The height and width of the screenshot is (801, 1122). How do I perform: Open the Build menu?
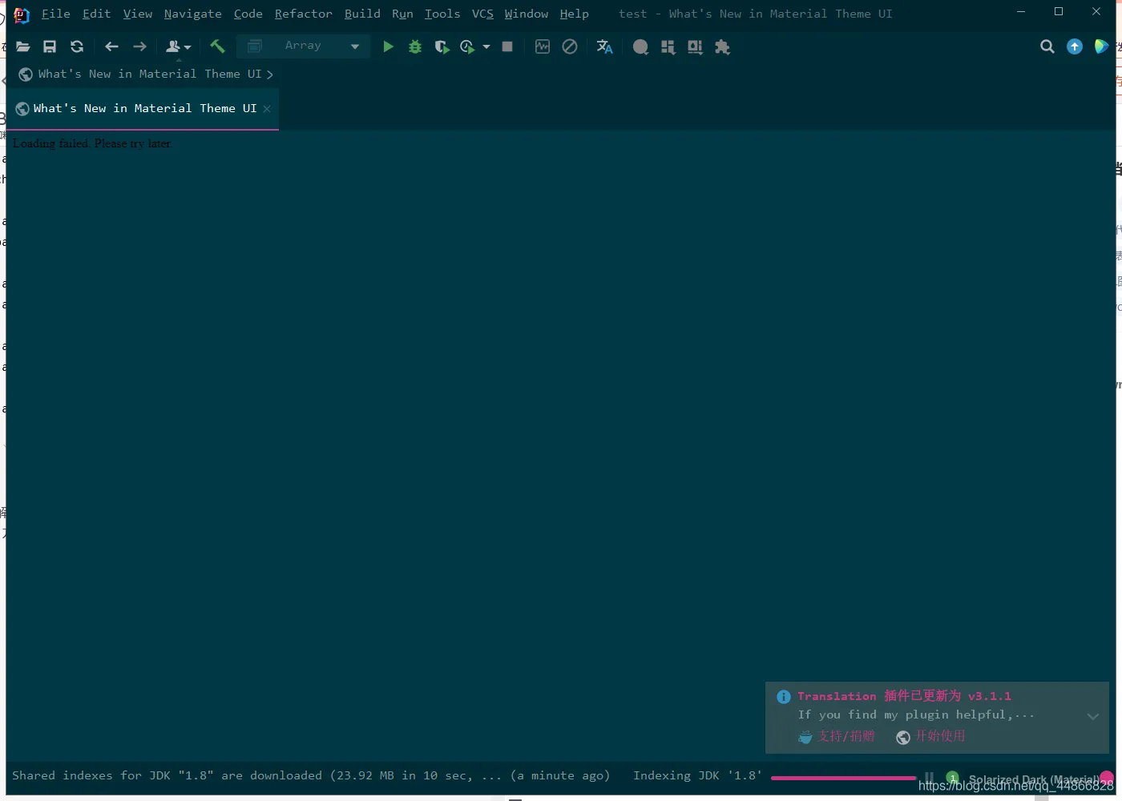pyautogui.click(x=363, y=14)
